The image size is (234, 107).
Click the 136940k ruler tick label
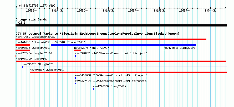click(x=57, y=11)
